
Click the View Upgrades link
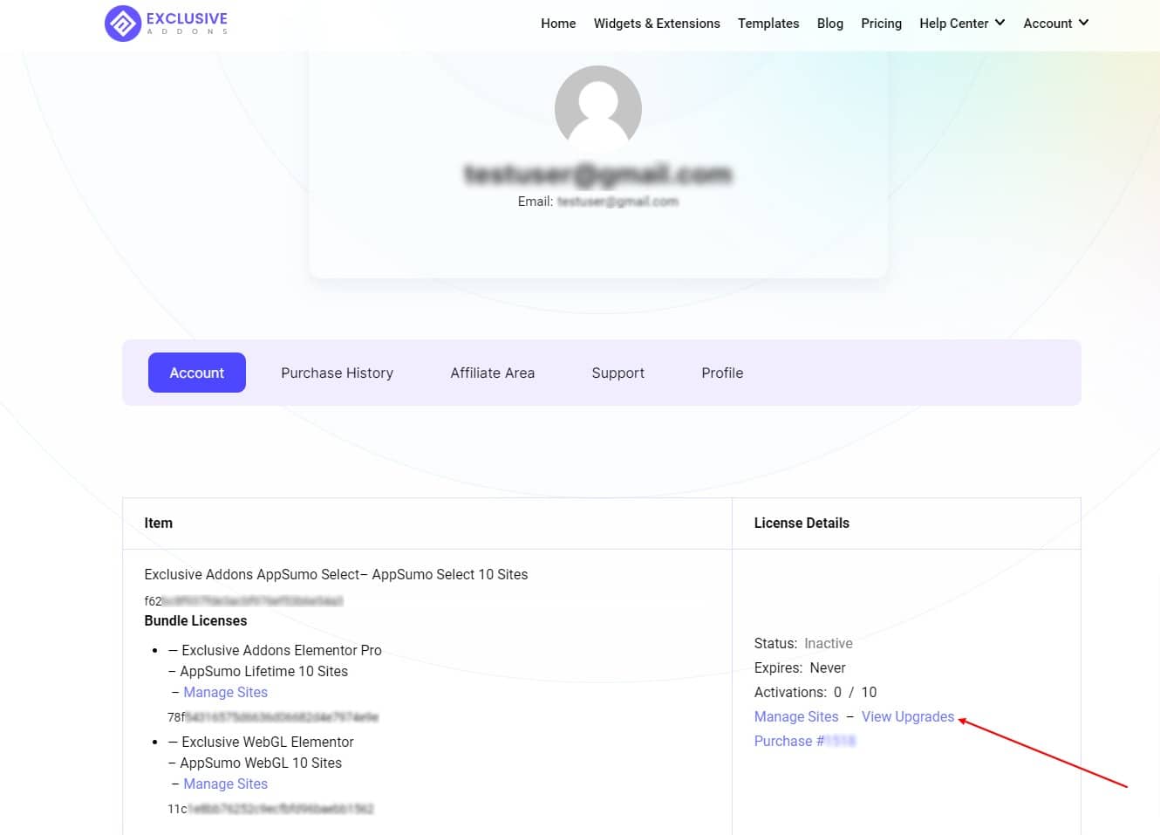coord(908,716)
